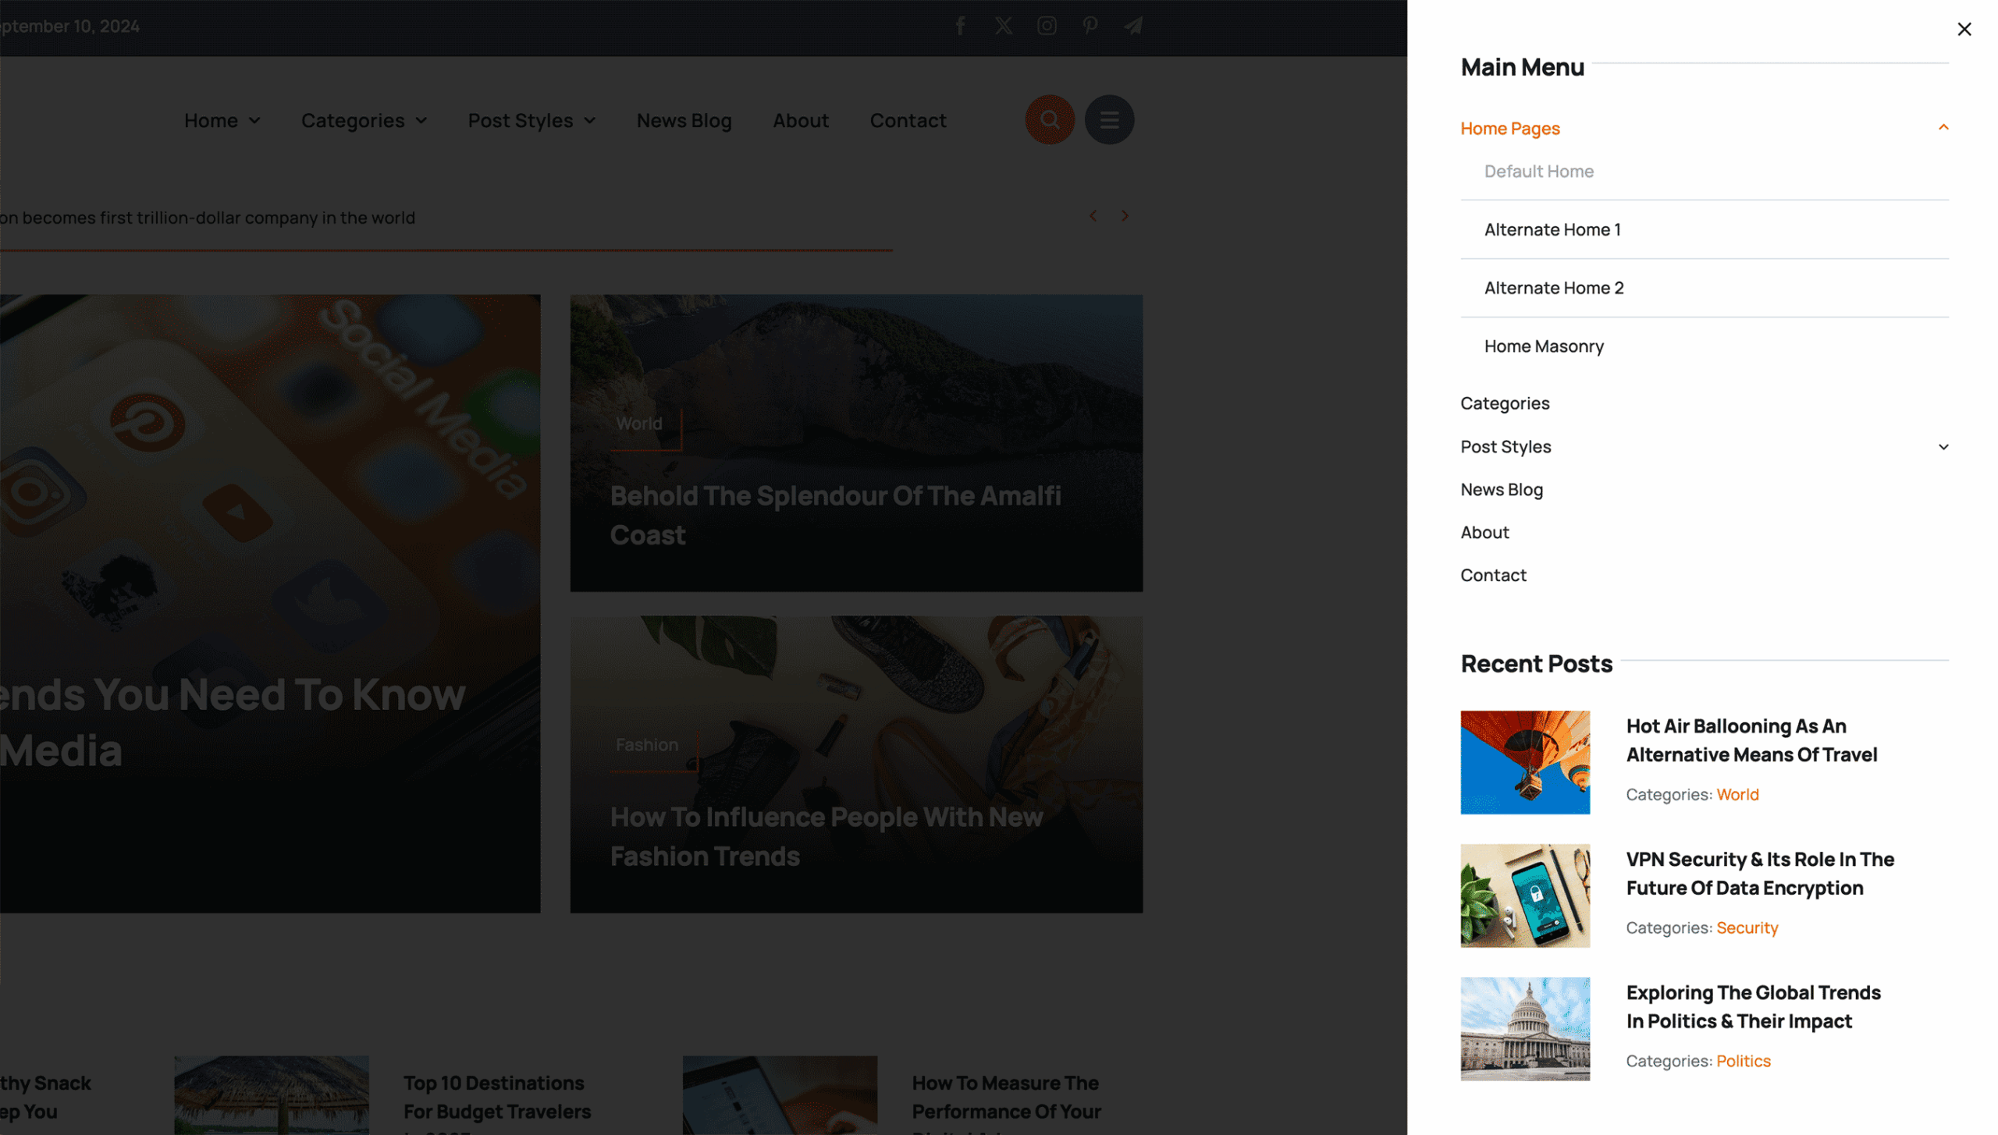Screen dimensions: 1998x1135
Task: Click the previous arrow on the news ticker
Action: pos(1093,216)
